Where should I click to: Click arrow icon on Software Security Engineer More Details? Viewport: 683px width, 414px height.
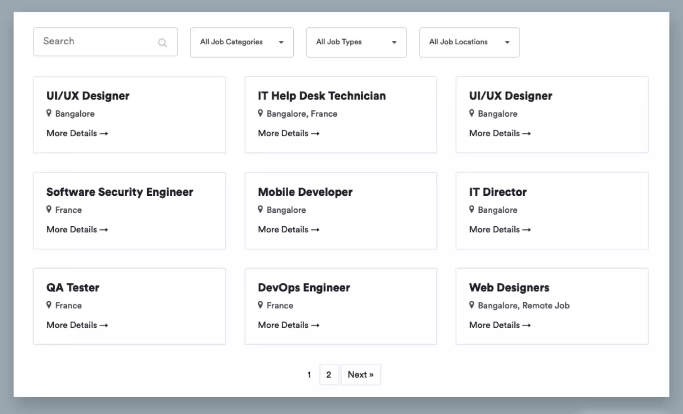point(104,230)
